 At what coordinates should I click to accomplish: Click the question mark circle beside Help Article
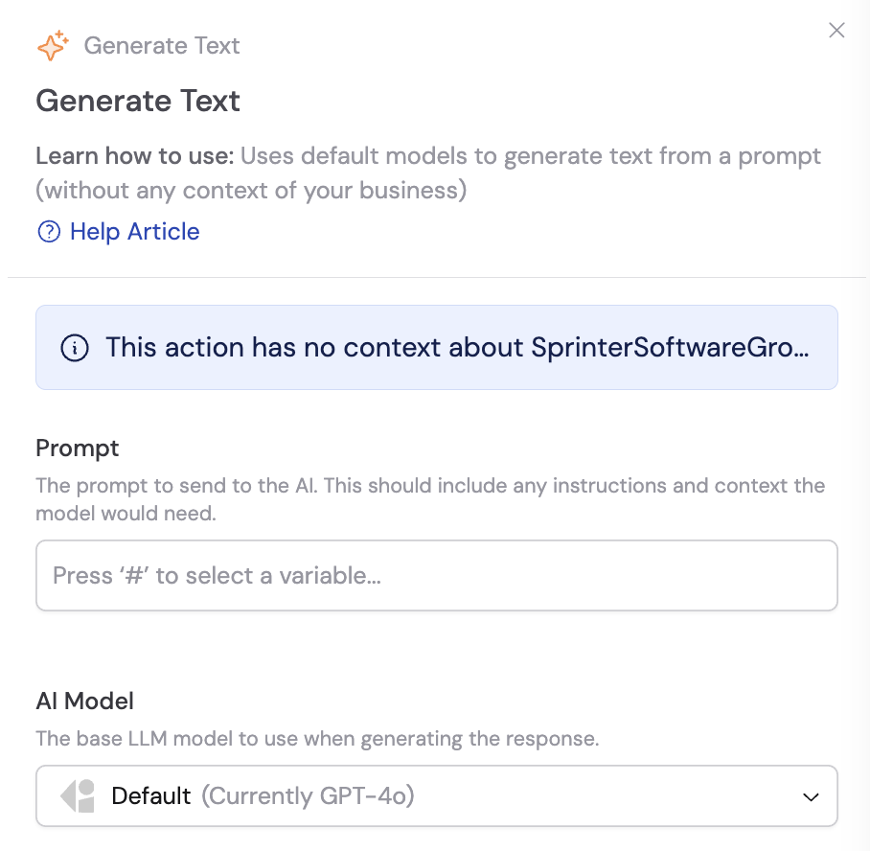pyautogui.click(x=49, y=232)
